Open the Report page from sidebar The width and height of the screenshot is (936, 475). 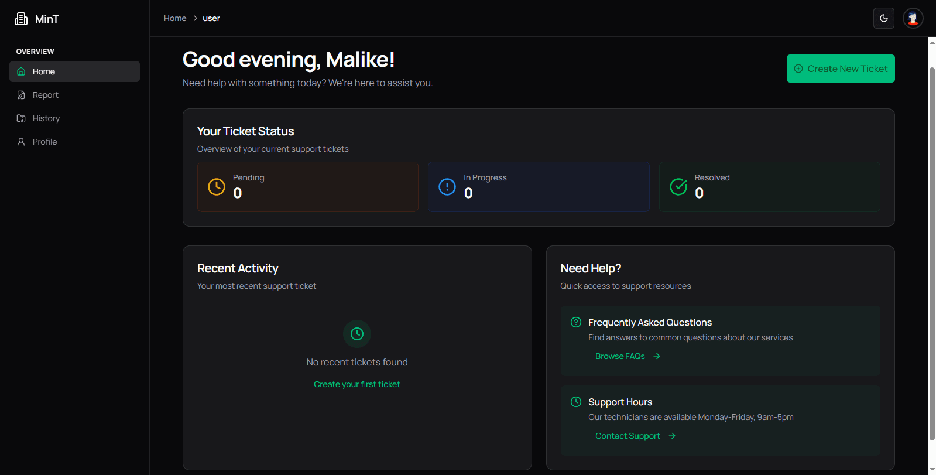tap(45, 95)
